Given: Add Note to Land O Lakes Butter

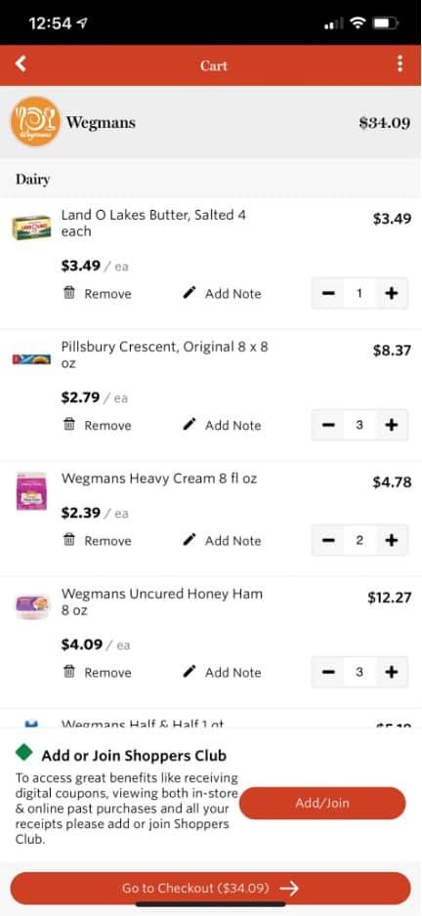Looking at the screenshot, I should [222, 293].
